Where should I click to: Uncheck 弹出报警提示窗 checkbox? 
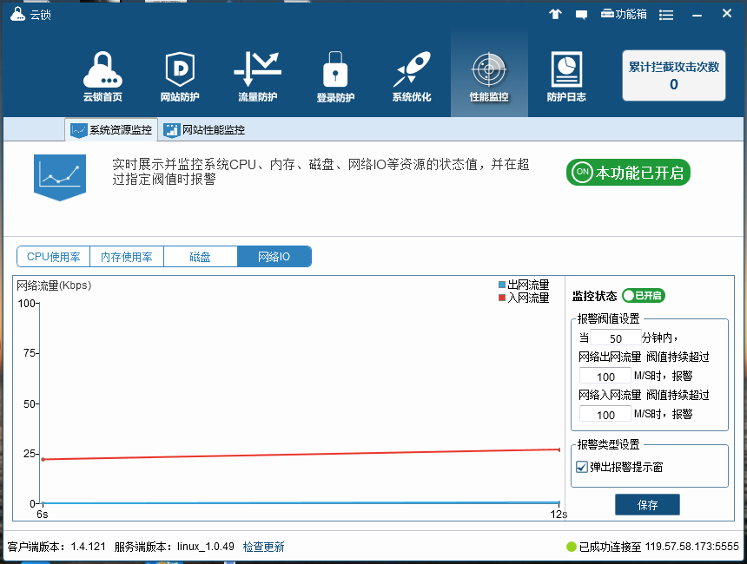[x=582, y=467]
